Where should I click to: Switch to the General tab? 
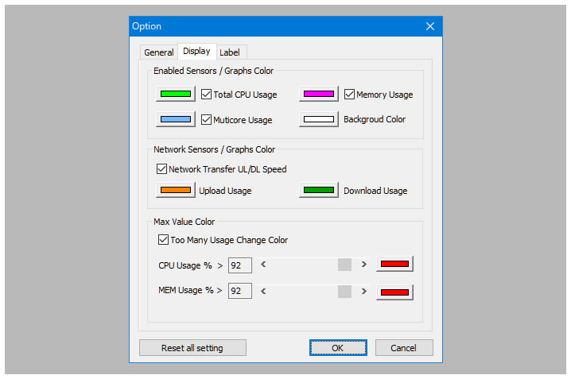pos(158,52)
